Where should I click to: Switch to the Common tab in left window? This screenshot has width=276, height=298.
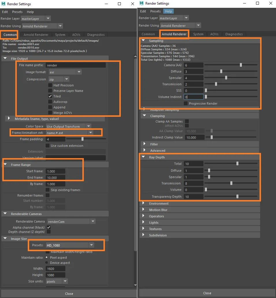[x=10, y=35]
